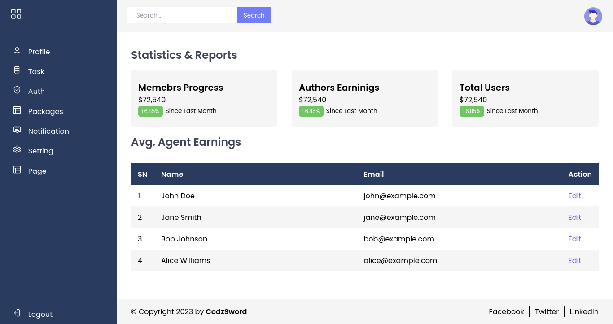Select Auth sidebar entry
The height and width of the screenshot is (324, 613).
tap(36, 91)
